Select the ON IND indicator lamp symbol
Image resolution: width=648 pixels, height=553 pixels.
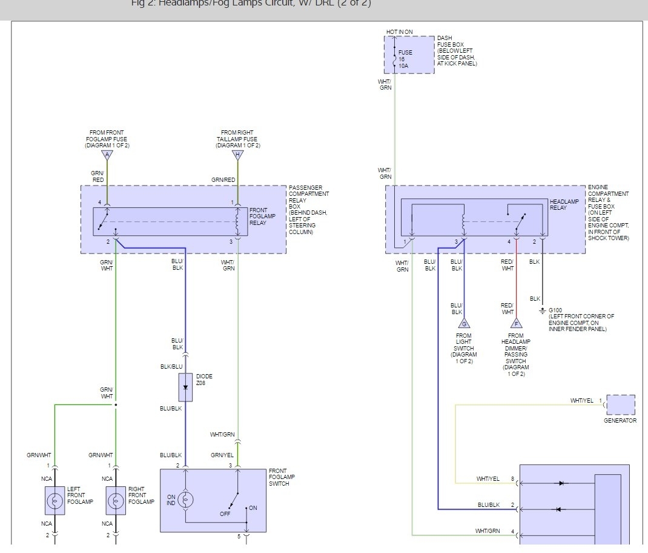click(185, 500)
